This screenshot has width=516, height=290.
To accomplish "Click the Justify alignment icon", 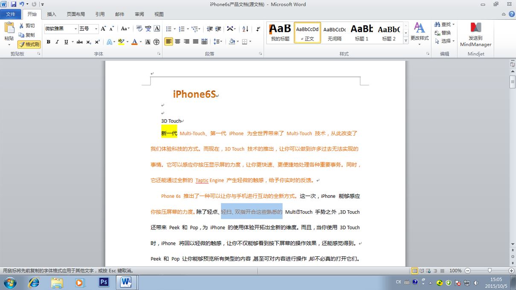I will (196, 42).
